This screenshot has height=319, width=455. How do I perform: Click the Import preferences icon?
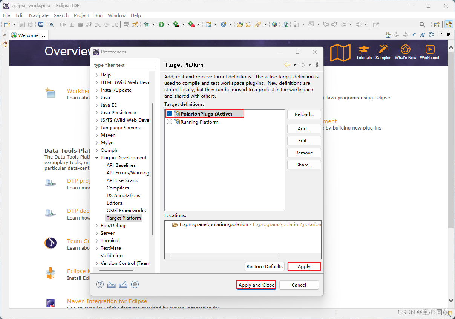pyautogui.click(x=111, y=285)
